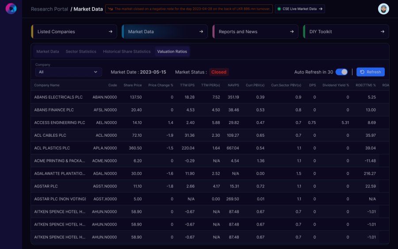Click the AFSL.N0000 code cell
Image resolution: width=398 pixels, height=249 pixels.
point(105,110)
